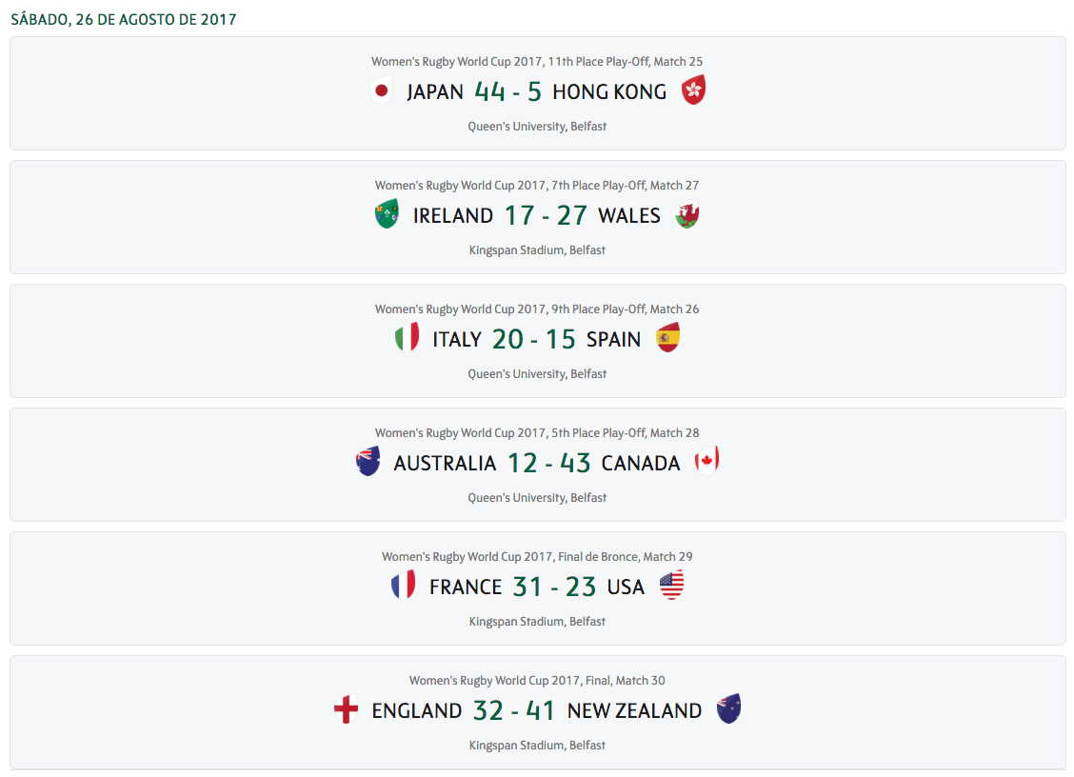
Task: Click the Wales dragon flag icon
Action: tap(686, 214)
